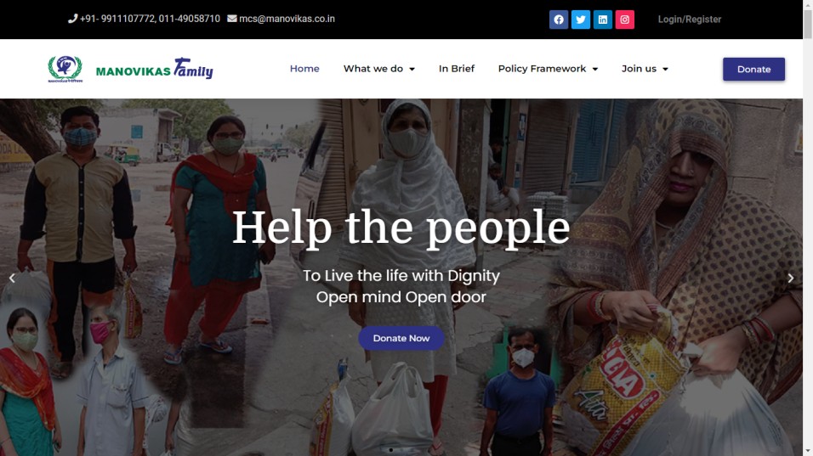Expand the What we do dropdown
The image size is (813, 456).
[379, 69]
